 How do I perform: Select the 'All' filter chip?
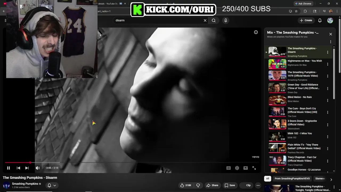pos(267,179)
